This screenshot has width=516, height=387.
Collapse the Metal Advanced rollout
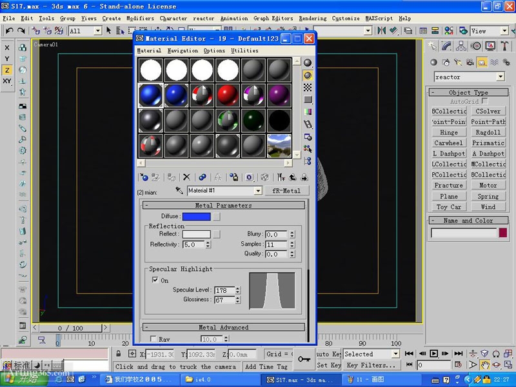pos(223,328)
